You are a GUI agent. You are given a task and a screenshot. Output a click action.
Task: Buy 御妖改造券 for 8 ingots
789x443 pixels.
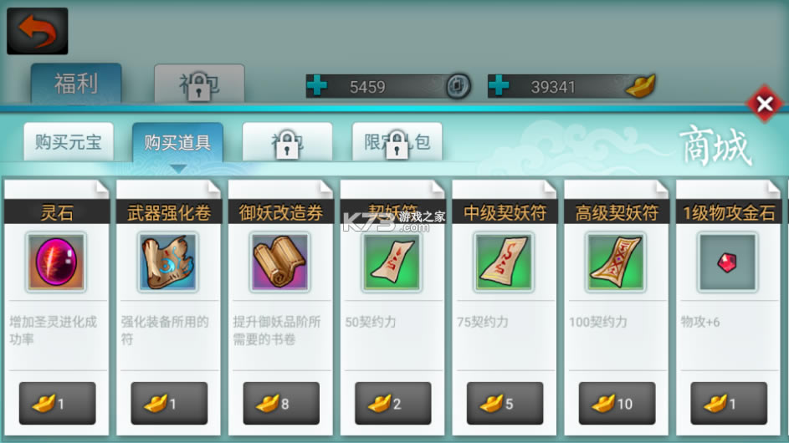tap(281, 403)
